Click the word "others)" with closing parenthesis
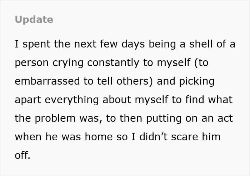 coord(135,81)
